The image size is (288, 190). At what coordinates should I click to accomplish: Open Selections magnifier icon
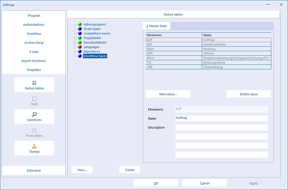click(34, 115)
